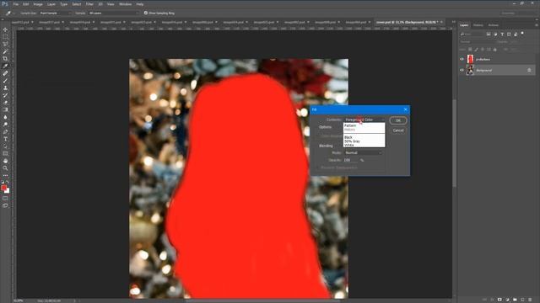Open the Sample Size dropdown
Screen dimensions: 540x303
pyautogui.click(x=55, y=13)
